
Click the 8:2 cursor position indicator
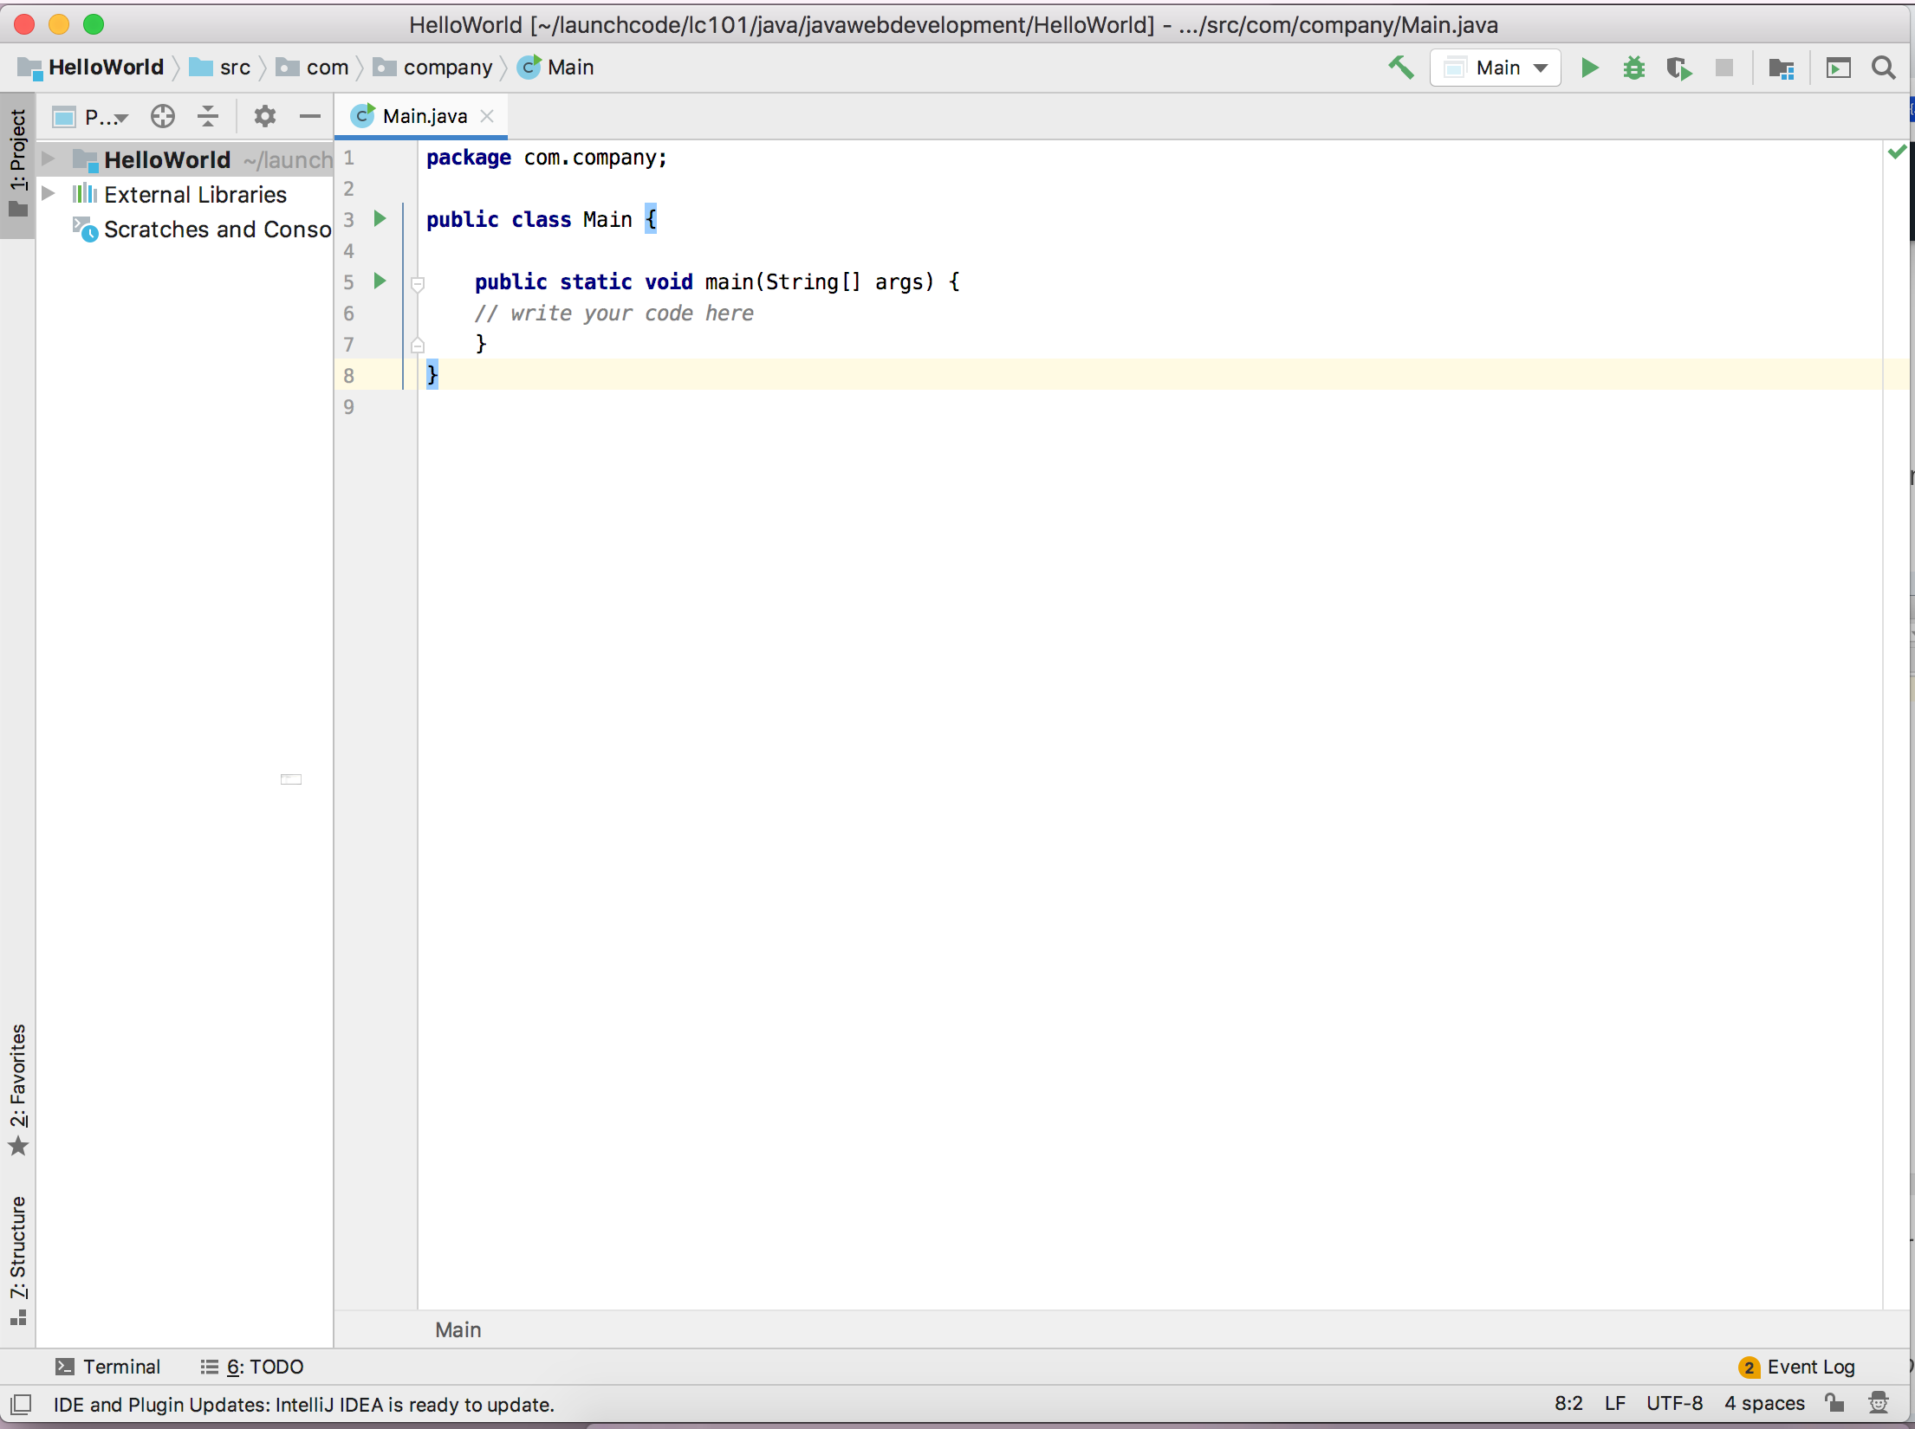pyautogui.click(x=1568, y=1404)
